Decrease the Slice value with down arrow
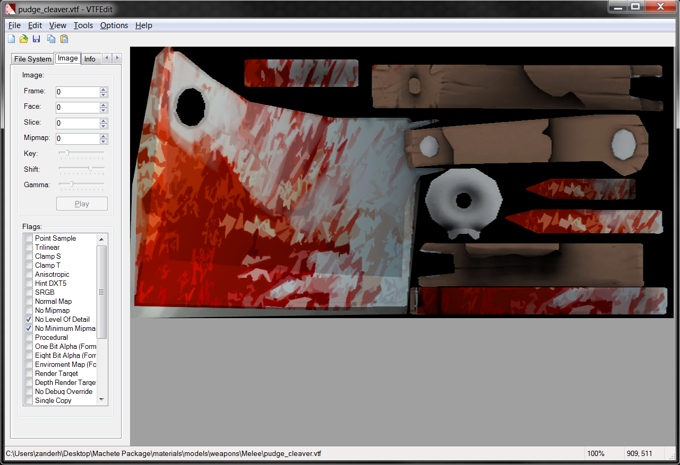The width and height of the screenshot is (680, 465). click(x=104, y=126)
